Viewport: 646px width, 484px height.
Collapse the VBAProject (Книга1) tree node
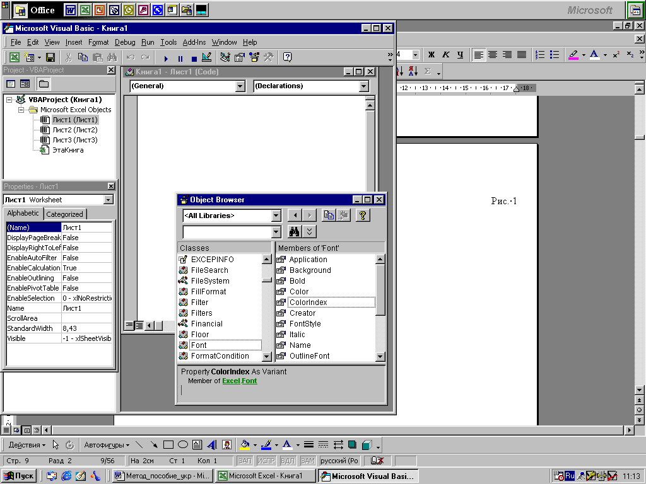pos(9,100)
